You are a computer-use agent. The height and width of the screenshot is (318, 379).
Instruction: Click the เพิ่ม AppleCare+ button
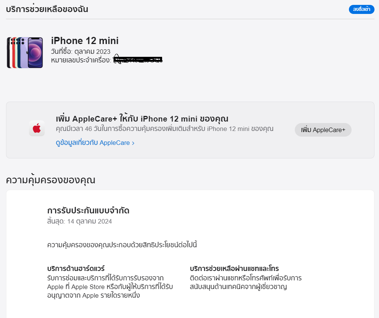coord(323,130)
